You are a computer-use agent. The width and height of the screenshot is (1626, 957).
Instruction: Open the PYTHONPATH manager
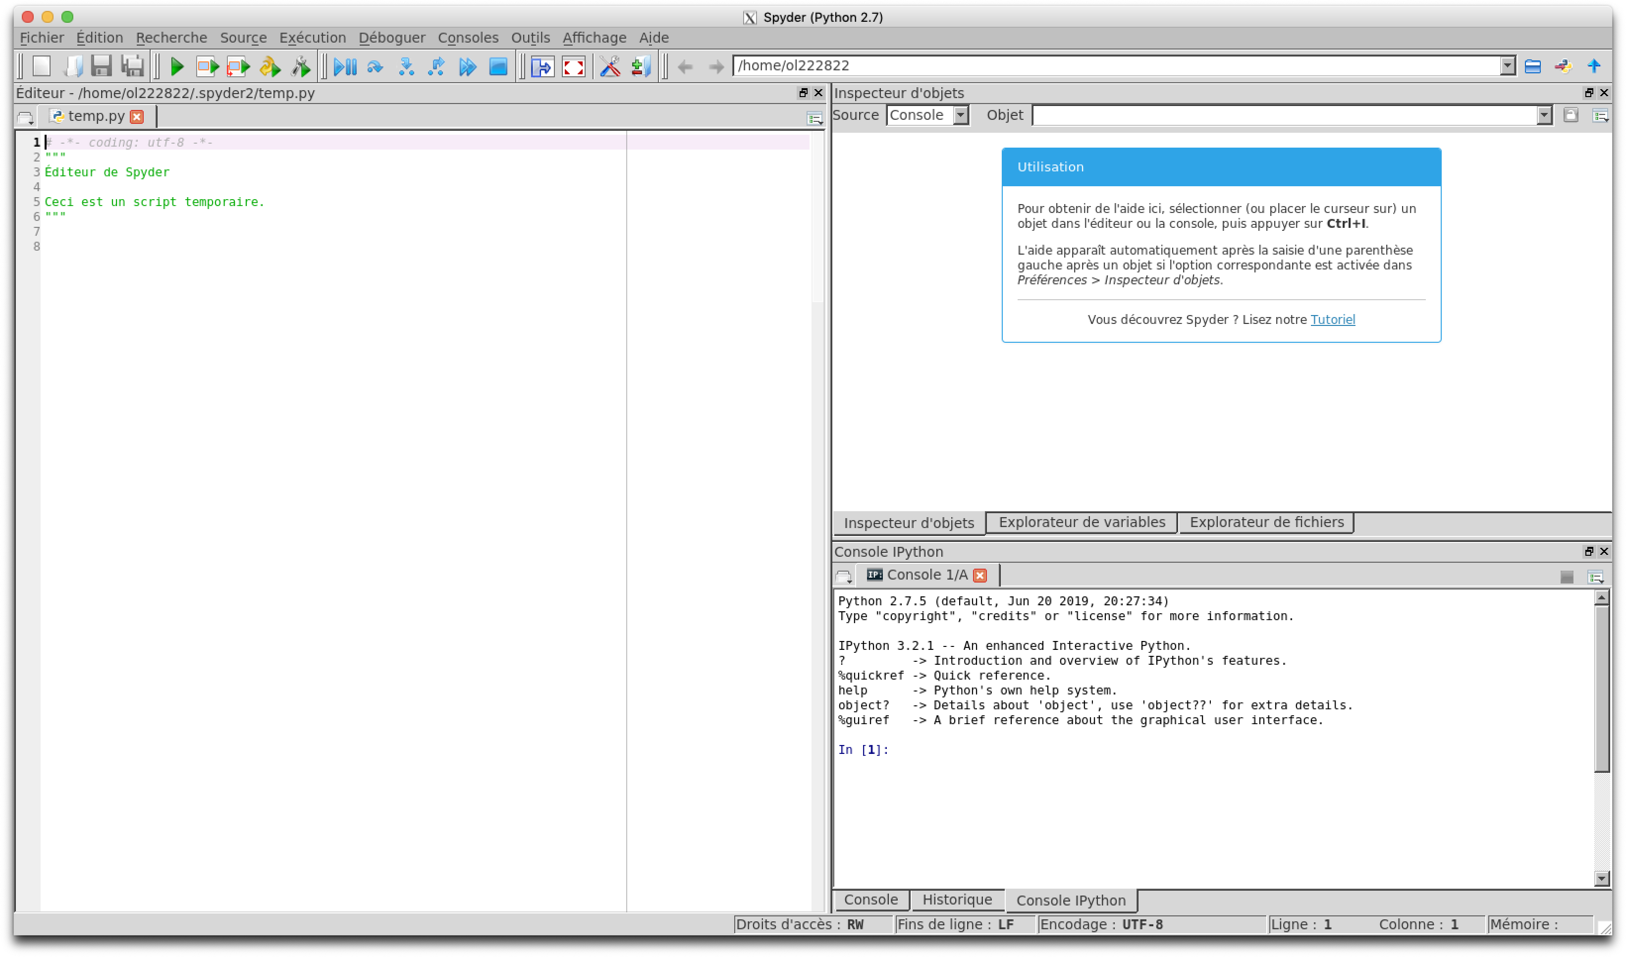tap(642, 66)
